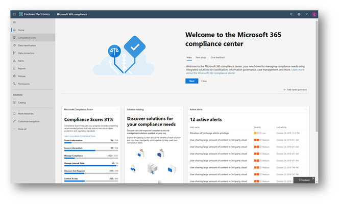Click the Contoso Electronics logo
This screenshot has height=204, width=339.
click(x=35, y=14)
